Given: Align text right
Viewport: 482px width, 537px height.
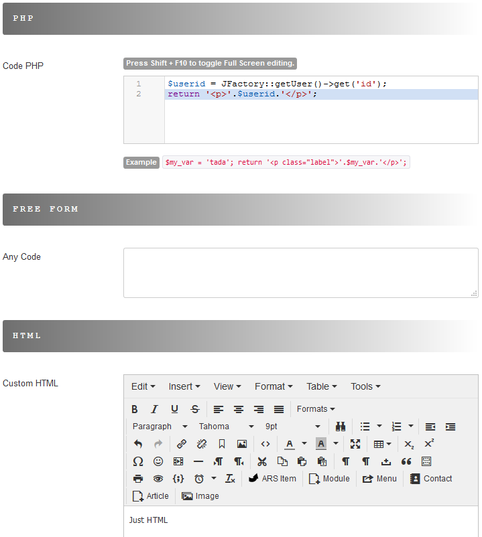Looking at the screenshot, I should 259,409.
